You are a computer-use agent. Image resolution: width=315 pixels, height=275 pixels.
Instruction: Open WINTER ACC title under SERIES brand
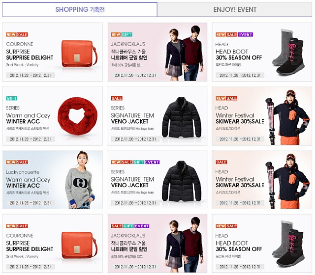[x=23, y=121]
